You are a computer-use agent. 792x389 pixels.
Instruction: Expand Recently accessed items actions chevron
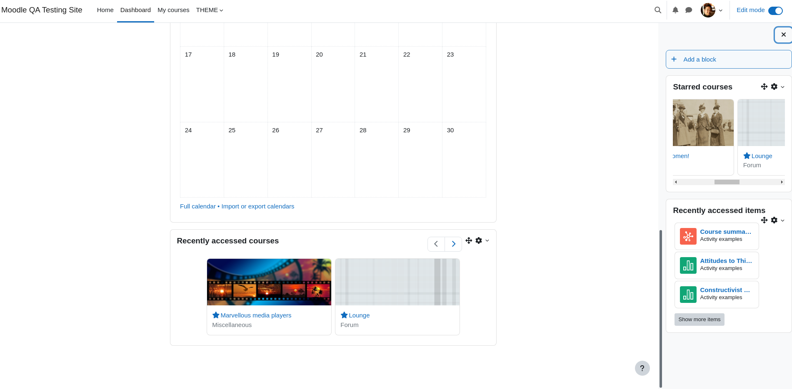(x=782, y=221)
